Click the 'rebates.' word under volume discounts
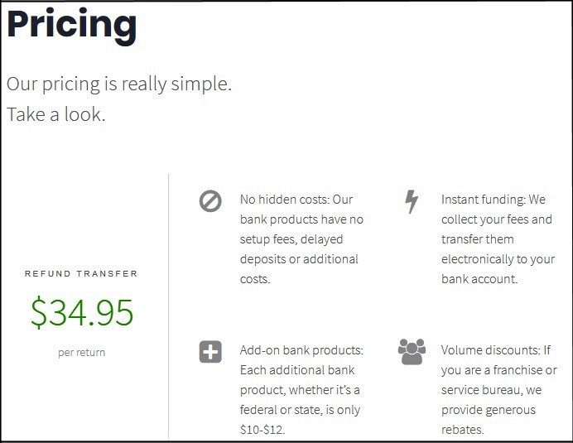This screenshot has height=443, width=573. (462, 430)
